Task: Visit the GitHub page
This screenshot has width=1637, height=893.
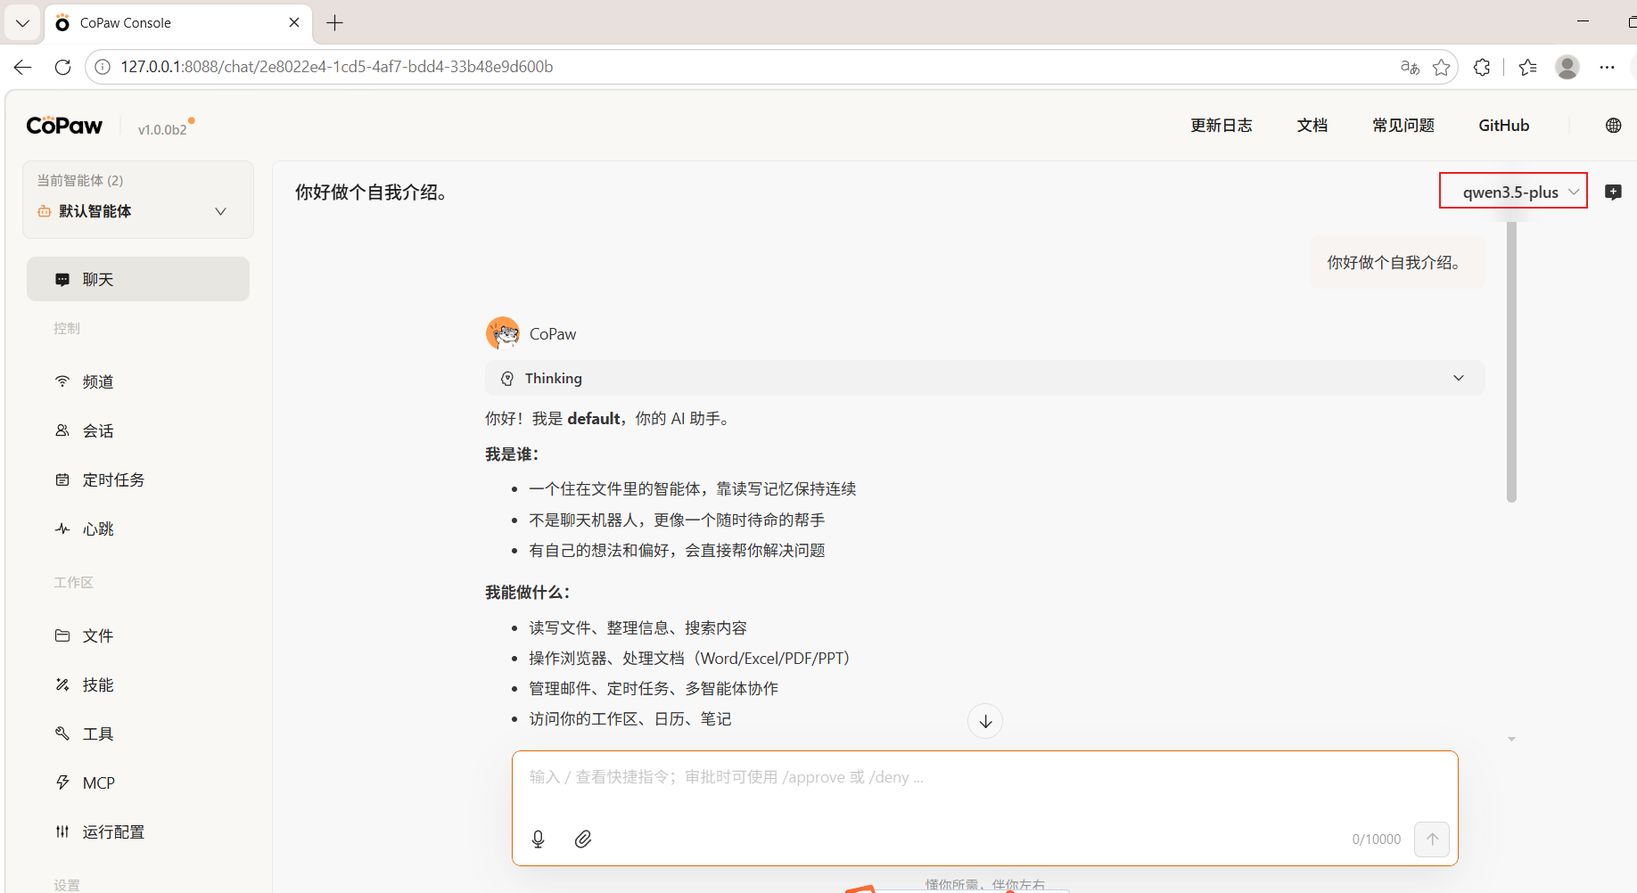Action: [1503, 125]
